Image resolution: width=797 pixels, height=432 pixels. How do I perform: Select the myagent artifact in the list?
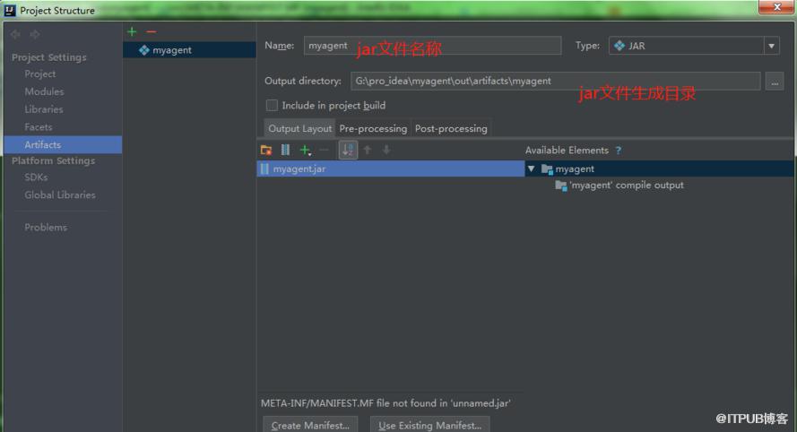[189, 50]
